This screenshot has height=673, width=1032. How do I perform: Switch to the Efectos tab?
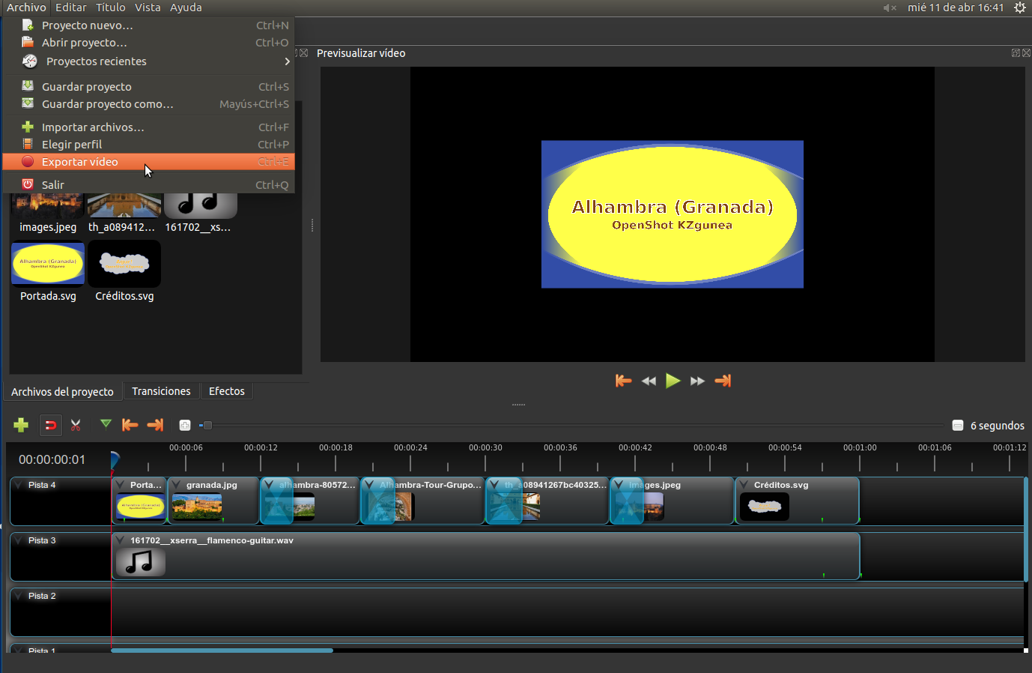point(227,391)
